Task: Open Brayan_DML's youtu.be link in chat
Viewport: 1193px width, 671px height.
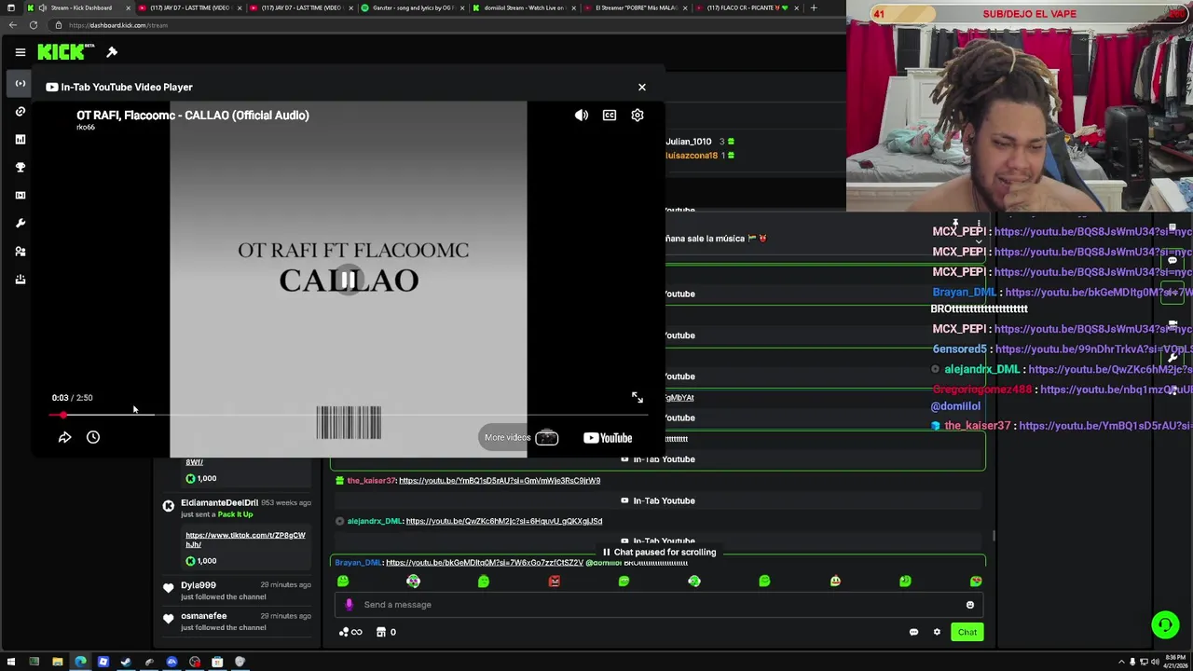Action: click(485, 563)
